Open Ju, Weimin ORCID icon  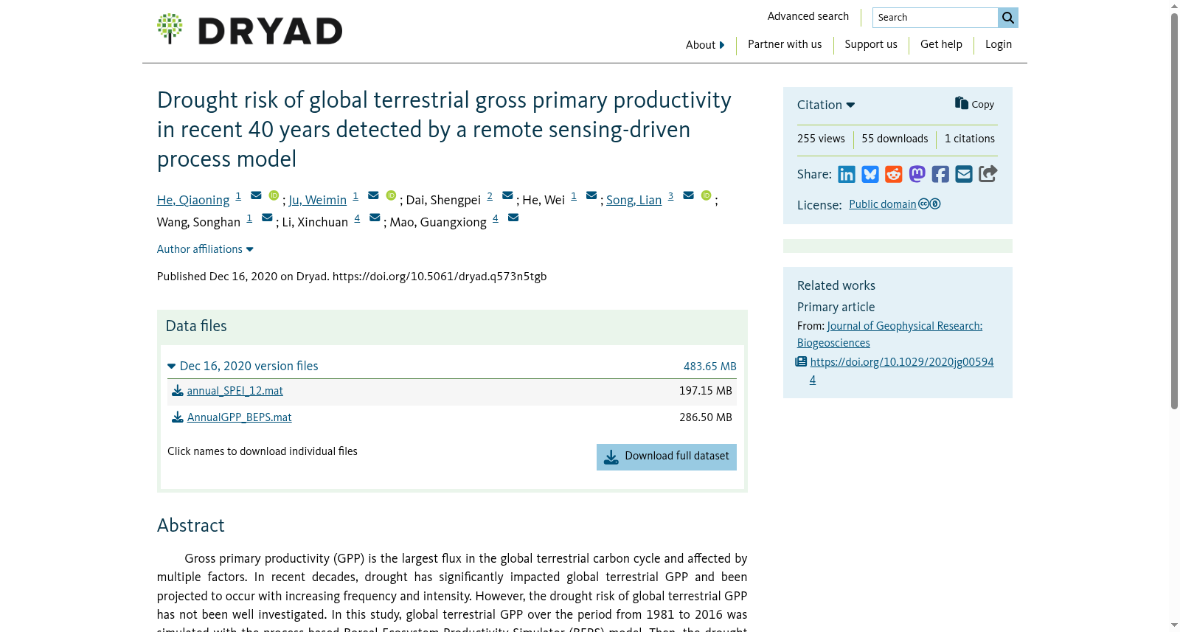click(391, 195)
